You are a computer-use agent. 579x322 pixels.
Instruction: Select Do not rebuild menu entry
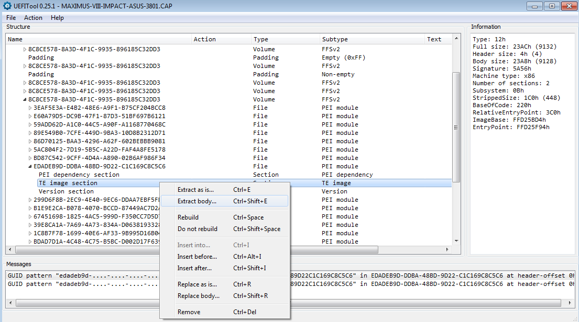point(224,229)
